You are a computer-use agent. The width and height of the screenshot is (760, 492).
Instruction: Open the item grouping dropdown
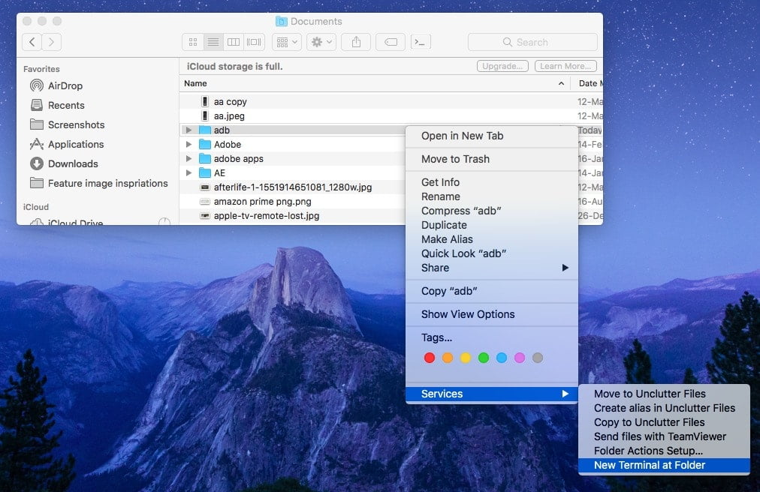[286, 41]
